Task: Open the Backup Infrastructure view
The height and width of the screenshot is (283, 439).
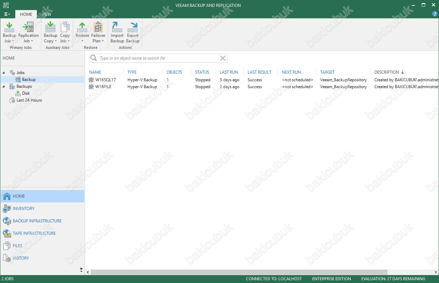Action: click(37, 221)
